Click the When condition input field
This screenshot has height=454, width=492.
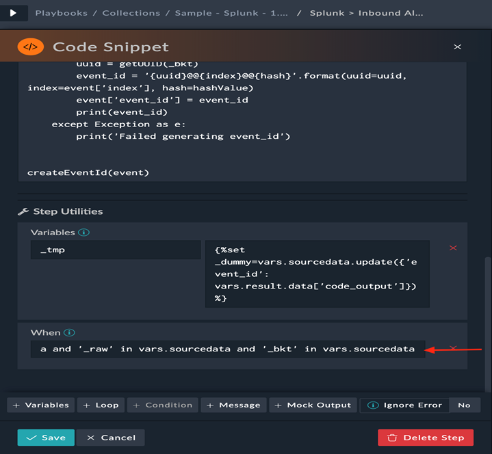227,349
